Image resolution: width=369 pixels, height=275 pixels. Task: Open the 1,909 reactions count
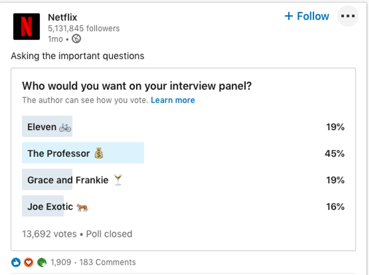coord(61,262)
